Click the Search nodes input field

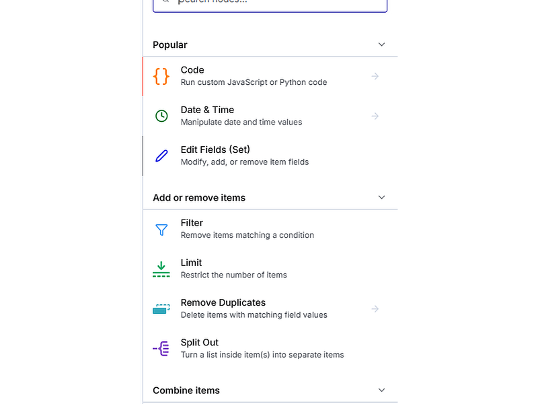click(270, 3)
